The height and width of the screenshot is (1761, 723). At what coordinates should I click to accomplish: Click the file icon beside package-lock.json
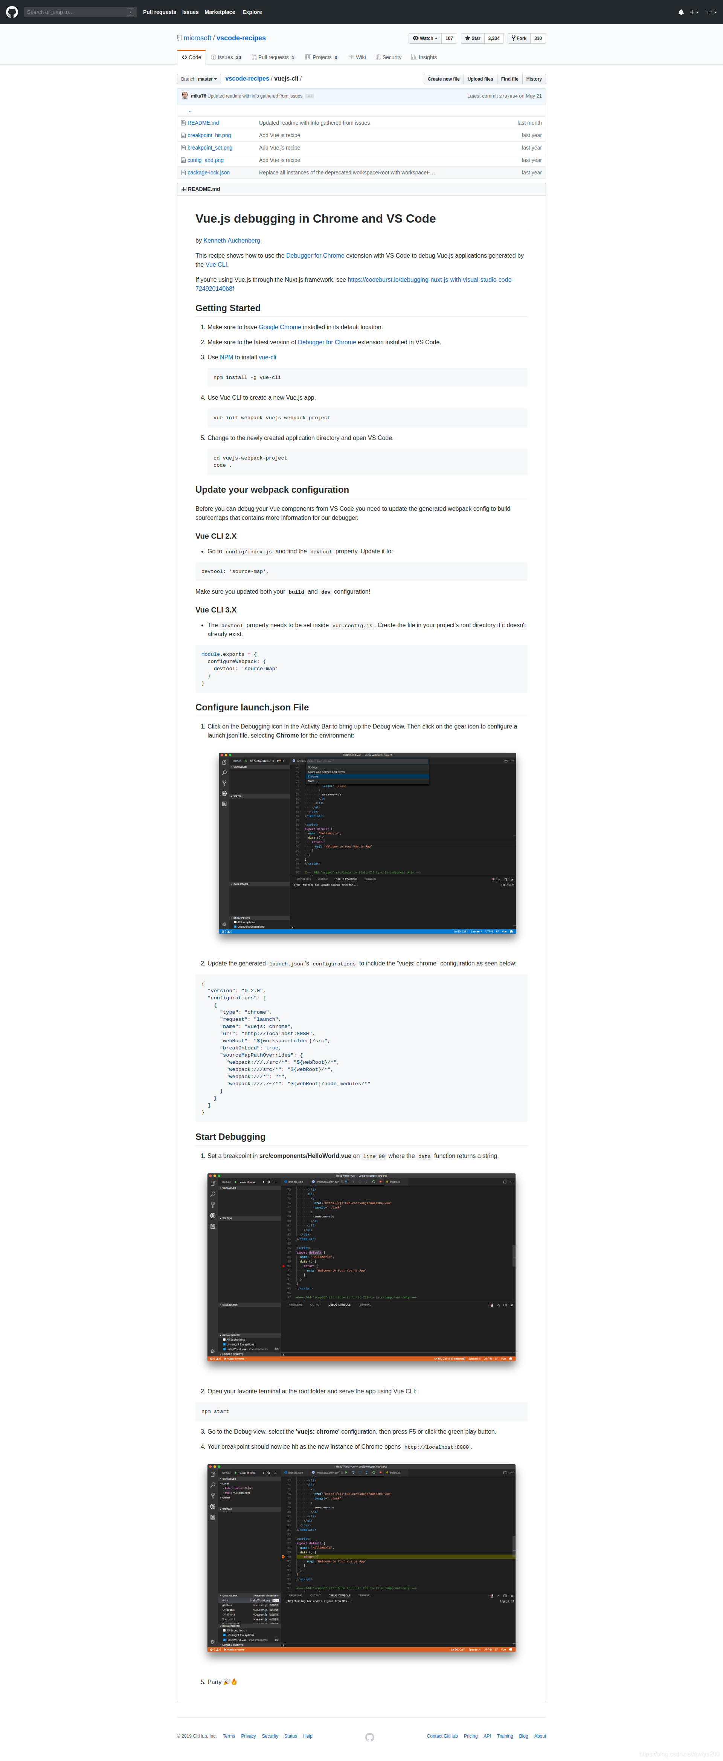[x=183, y=172]
